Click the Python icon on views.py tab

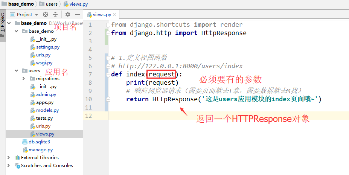tap(90, 15)
